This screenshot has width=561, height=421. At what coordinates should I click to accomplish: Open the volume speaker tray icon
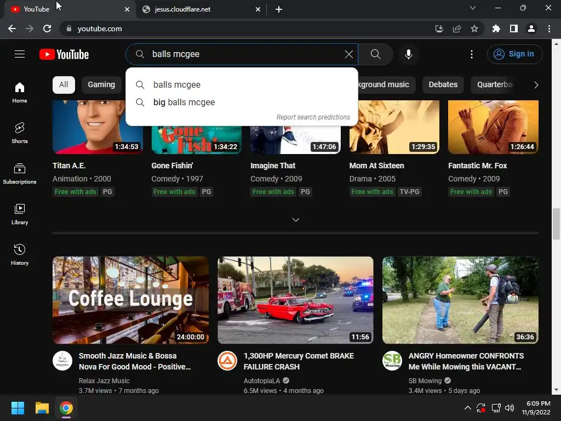tap(510, 408)
